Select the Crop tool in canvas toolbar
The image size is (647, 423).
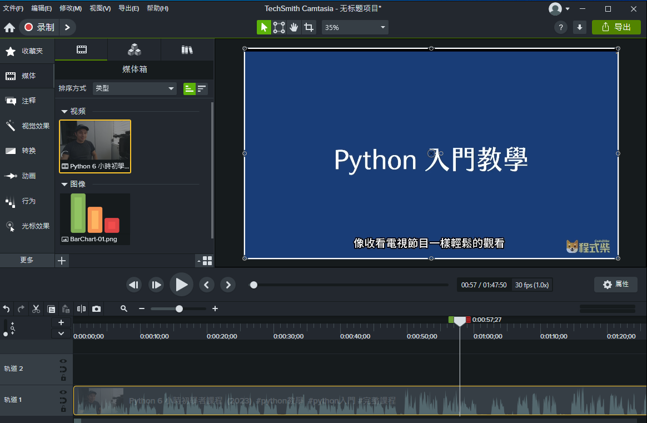tap(308, 27)
